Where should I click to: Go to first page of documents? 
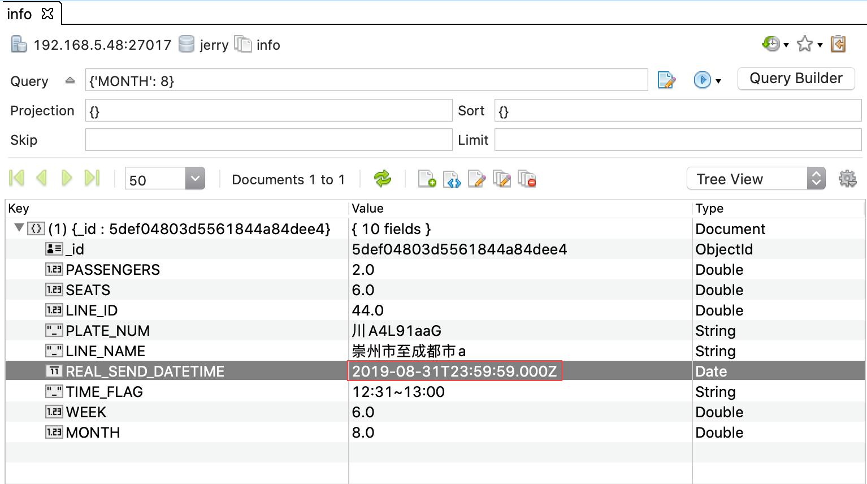tap(17, 179)
